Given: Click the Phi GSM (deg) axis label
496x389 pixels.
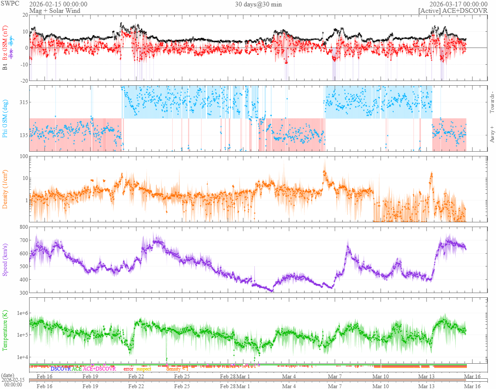Looking at the screenshot, I should [x=6, y=118].
